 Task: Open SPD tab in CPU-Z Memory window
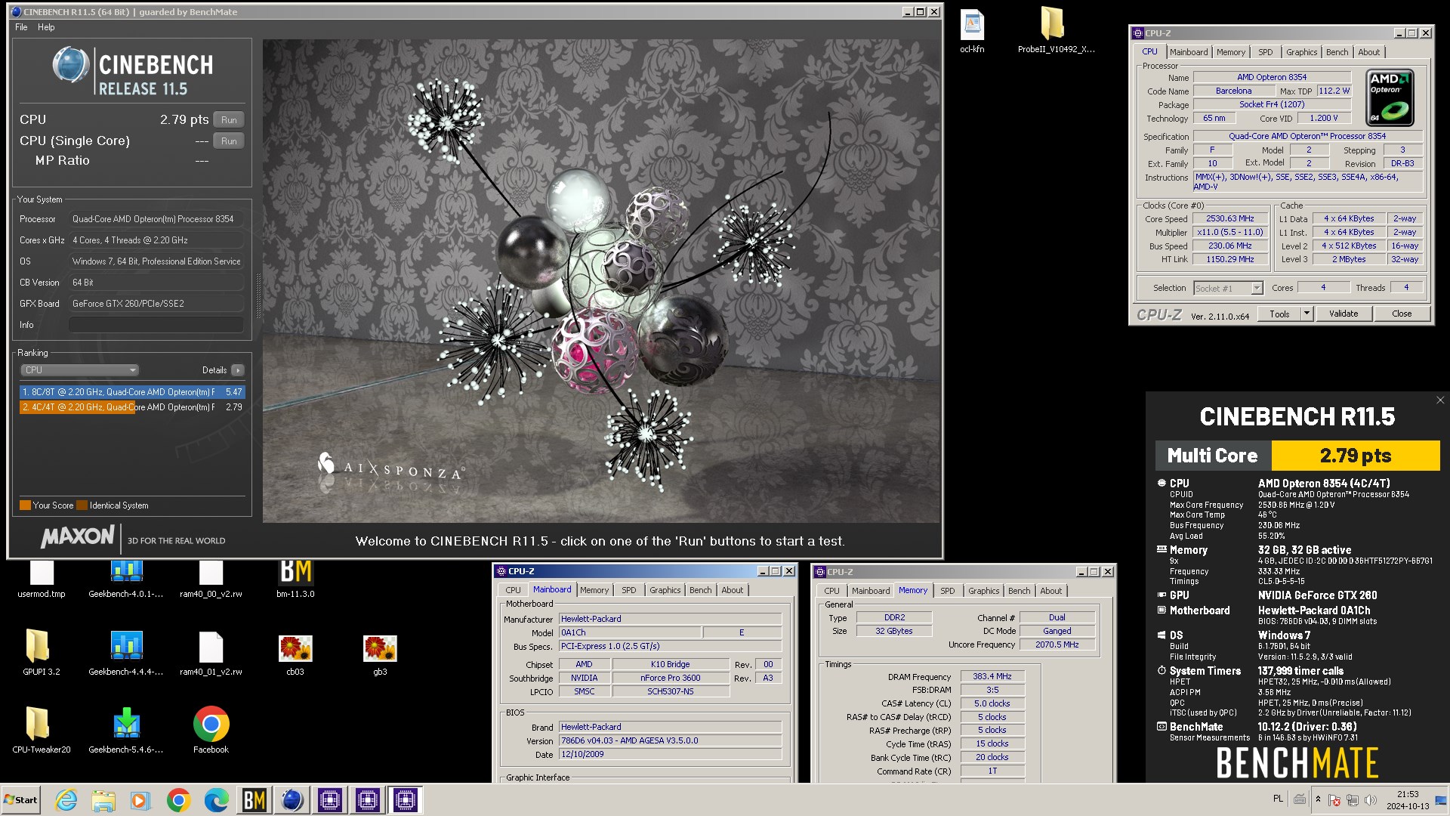[947, 591]
